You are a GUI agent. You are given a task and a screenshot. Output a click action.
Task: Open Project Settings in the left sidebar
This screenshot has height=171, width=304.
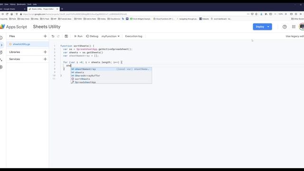[1, 67]
